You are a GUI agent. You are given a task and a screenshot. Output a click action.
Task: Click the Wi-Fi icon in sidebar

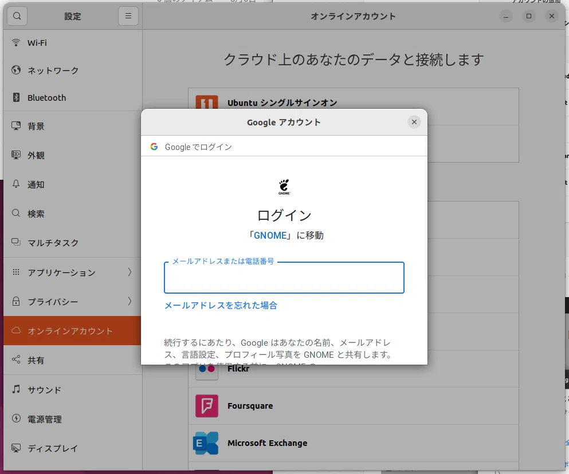click(x=16, y=42)
